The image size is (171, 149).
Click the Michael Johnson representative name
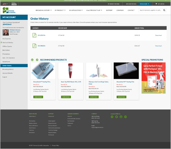tap(15, 30)
